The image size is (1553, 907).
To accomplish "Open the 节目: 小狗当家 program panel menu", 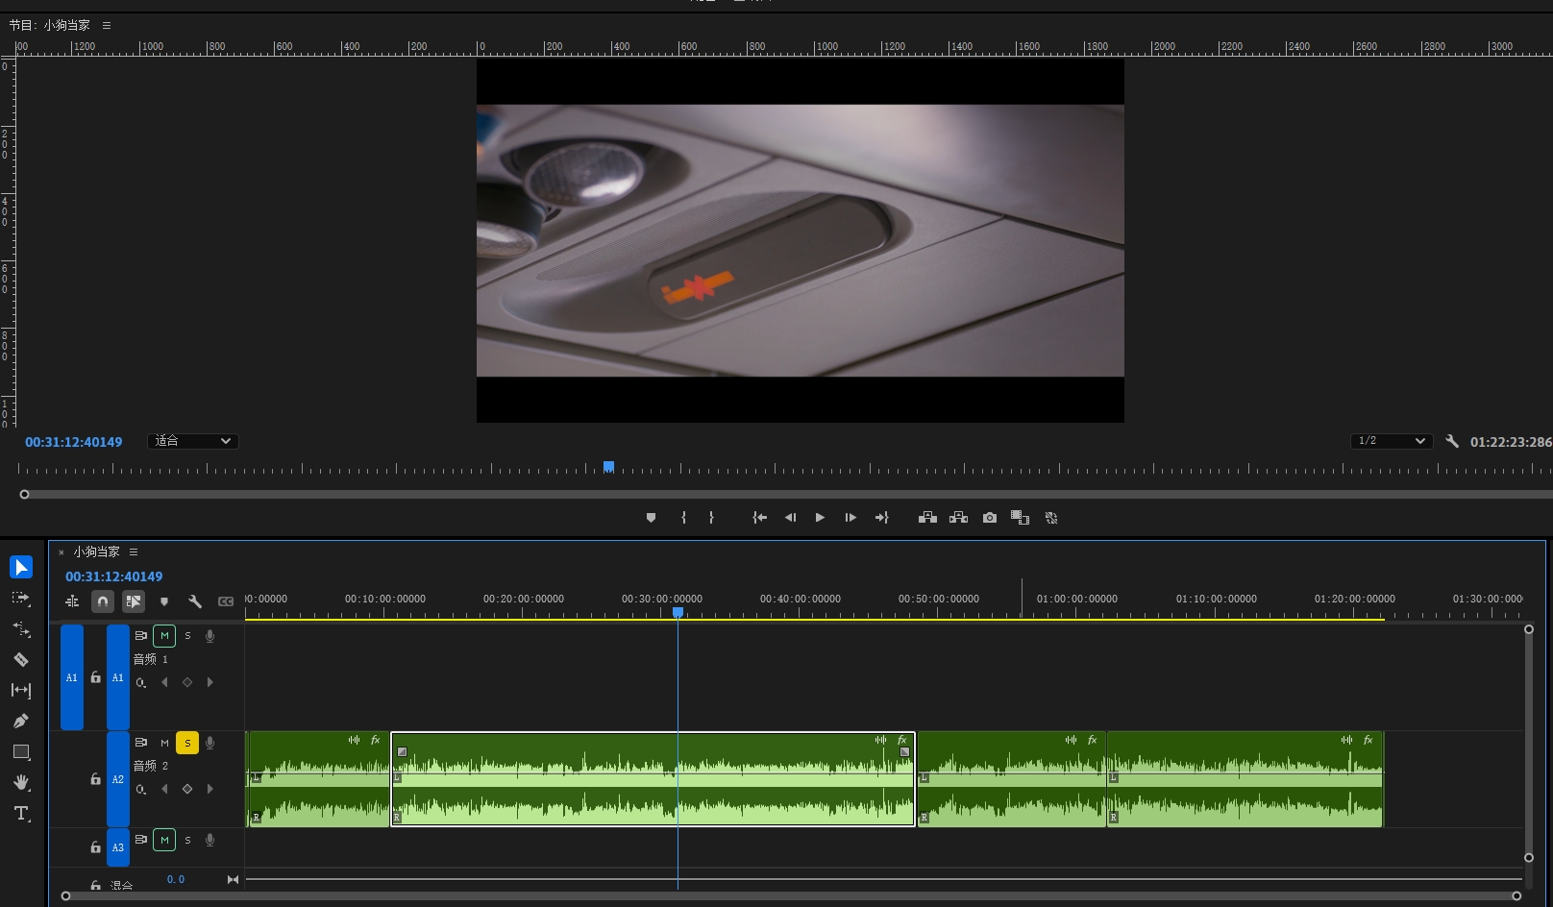I will (107, 25).
